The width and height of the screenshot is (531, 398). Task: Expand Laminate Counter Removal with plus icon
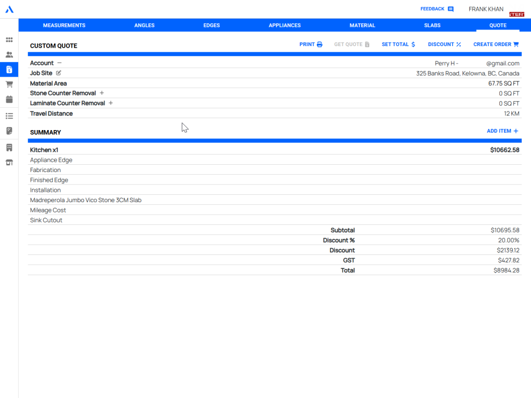point(111,103)
